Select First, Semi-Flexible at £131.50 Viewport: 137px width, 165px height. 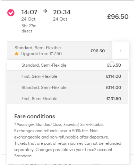tap(68, 99)
